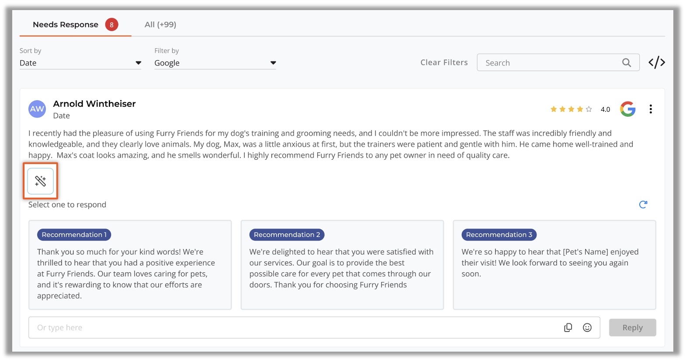This screenshot has height=363, width=686.
Task: Switch to the All (+99) tab
Action: (x=160, y=24)
